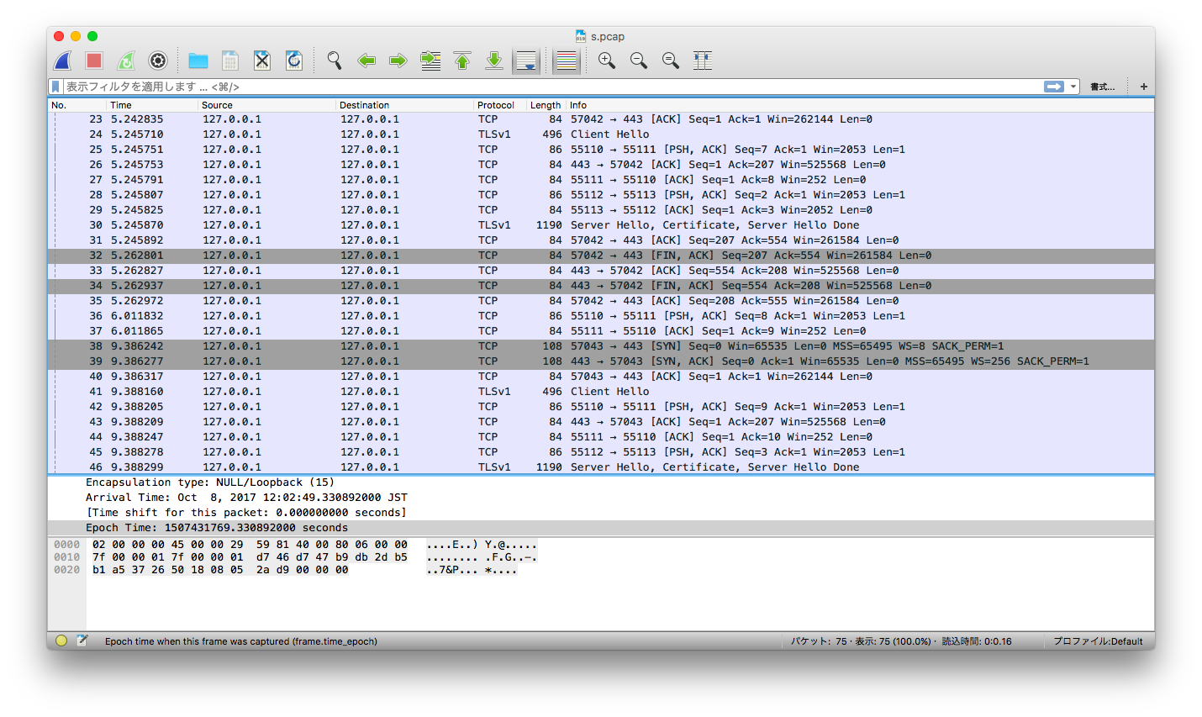Reload this capture file
The image size is (1202, 717).
click(x=294, y=61)
